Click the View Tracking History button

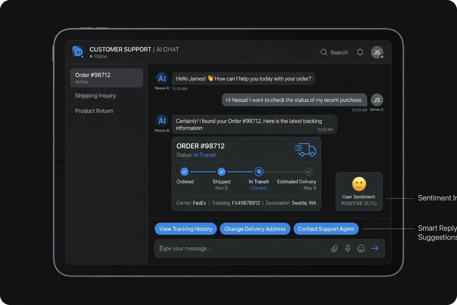coord(185,229)
